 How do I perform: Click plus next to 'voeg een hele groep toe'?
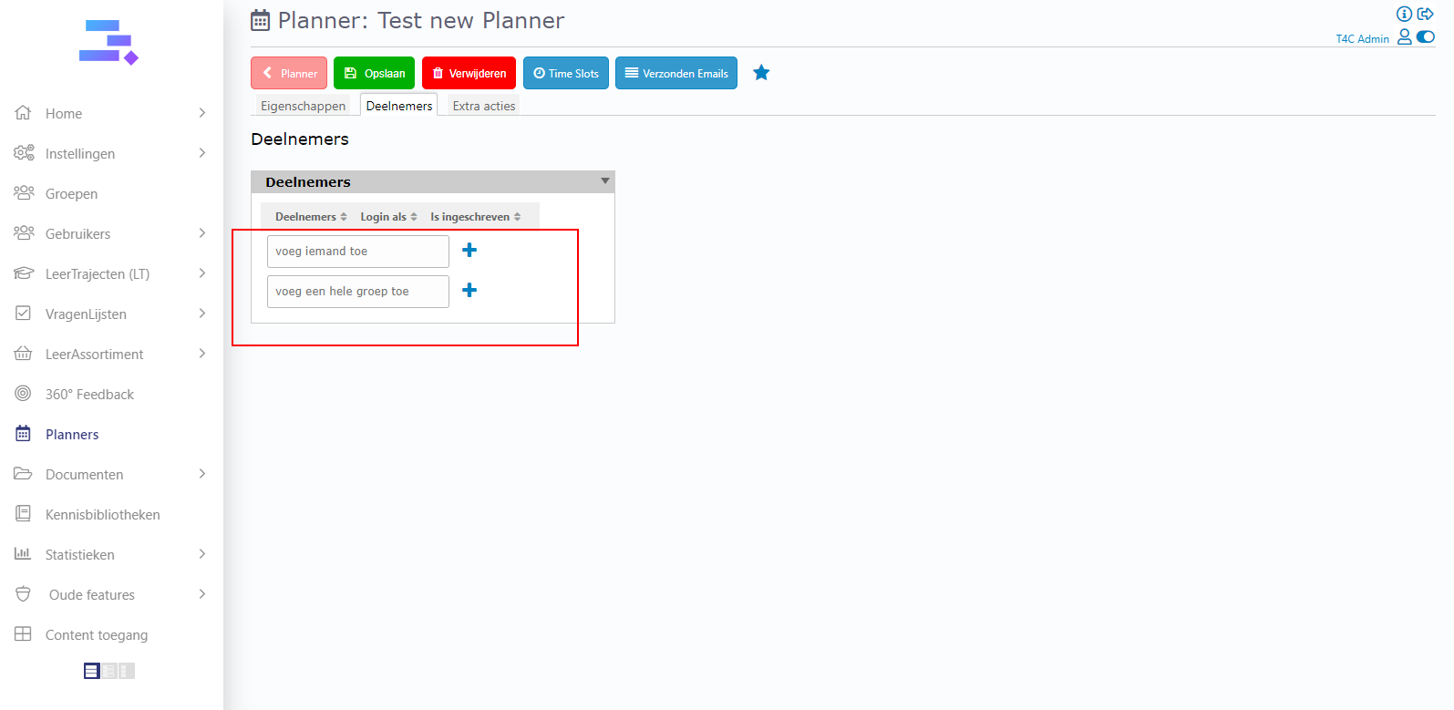(469, 291)
